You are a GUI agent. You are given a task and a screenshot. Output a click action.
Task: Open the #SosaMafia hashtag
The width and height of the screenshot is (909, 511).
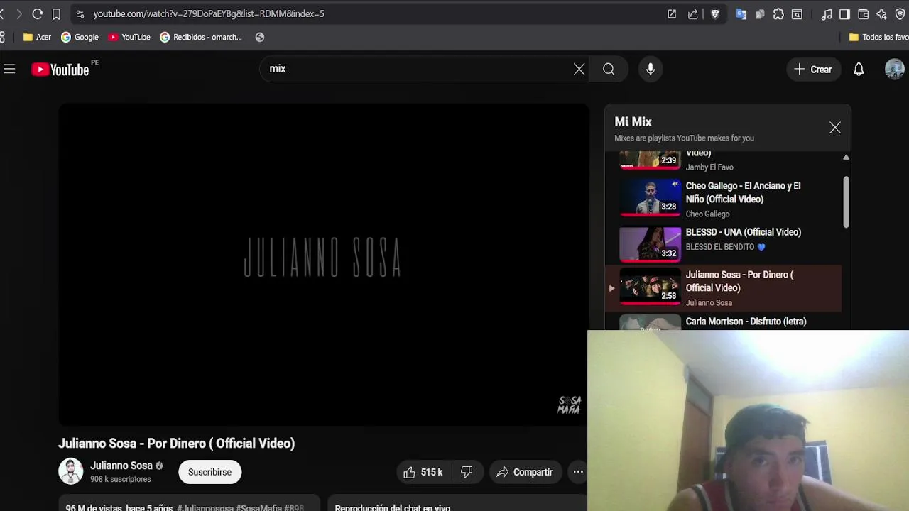pyautogui.click(x=258, y=508)
